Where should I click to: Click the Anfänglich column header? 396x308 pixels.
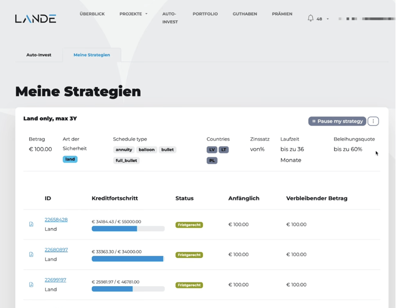pos(244,198)
